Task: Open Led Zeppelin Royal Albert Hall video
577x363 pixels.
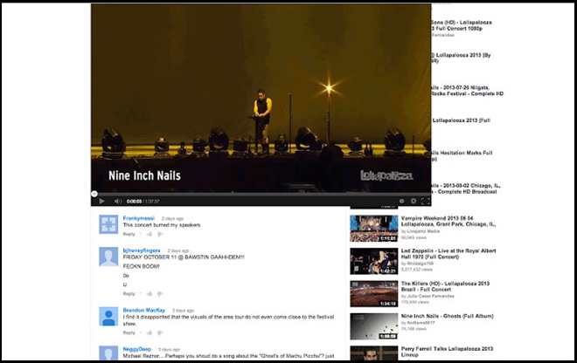Action: 373,261
